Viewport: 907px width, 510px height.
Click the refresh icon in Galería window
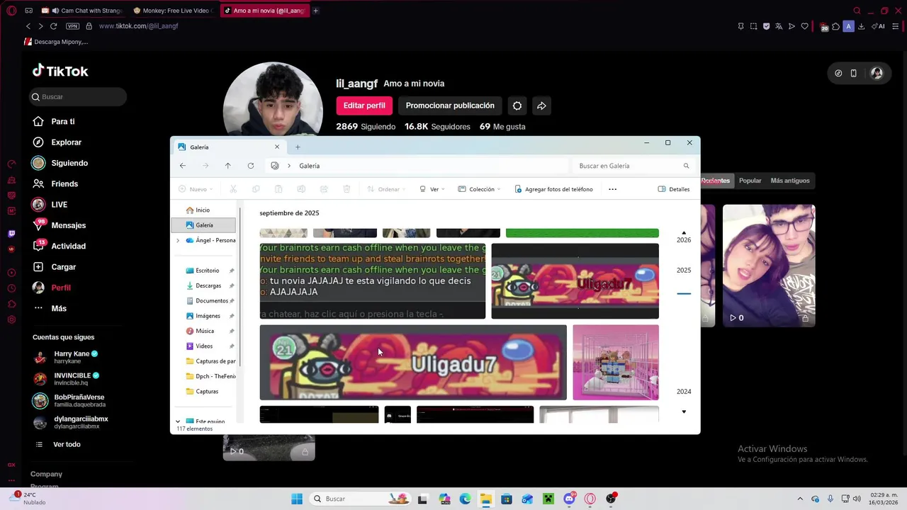[250, 166]
